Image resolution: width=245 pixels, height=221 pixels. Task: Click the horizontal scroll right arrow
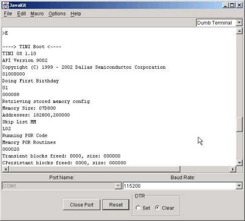point(233,169)
